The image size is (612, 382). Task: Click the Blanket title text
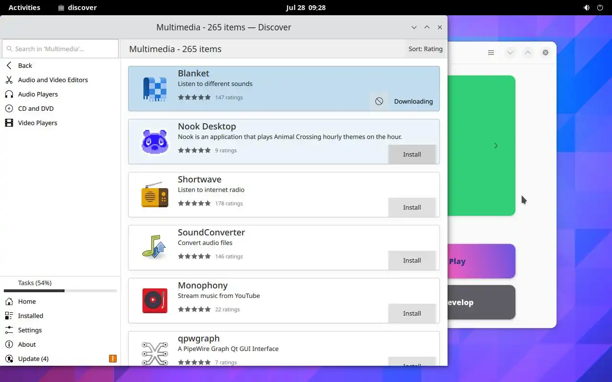[194, 73]
